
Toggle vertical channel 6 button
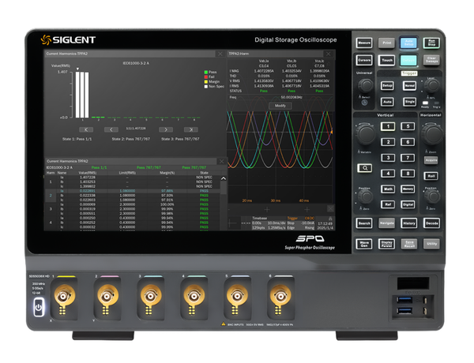click(408, 142)
